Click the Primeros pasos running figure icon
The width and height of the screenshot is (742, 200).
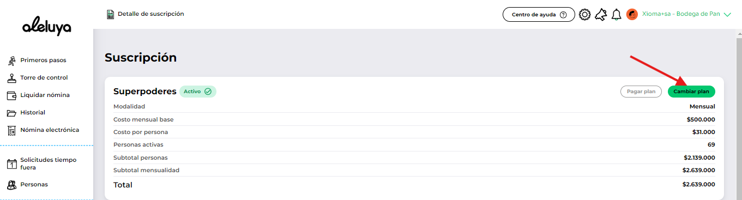pyautogui.click(x=11, y=60)
